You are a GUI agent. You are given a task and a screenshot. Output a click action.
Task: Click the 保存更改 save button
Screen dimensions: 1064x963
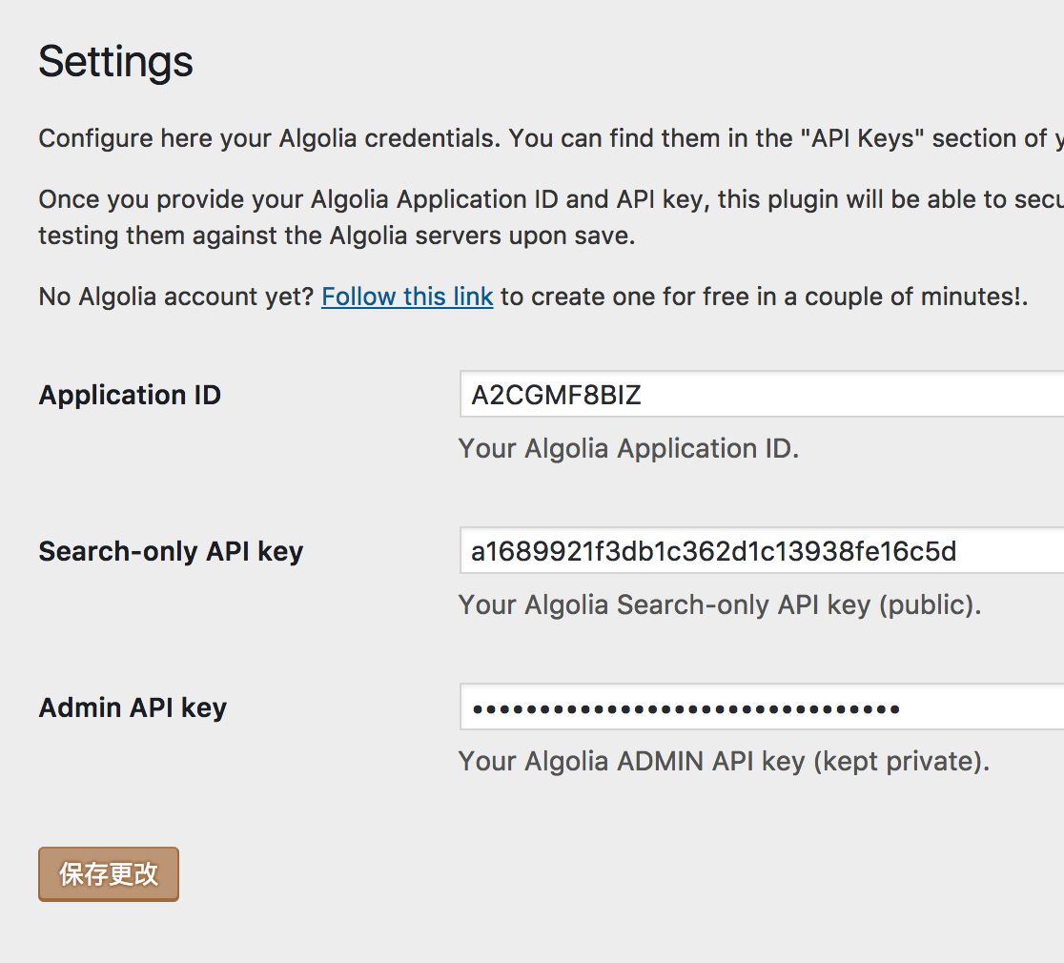pyautogui.click(x=109, y=874)
